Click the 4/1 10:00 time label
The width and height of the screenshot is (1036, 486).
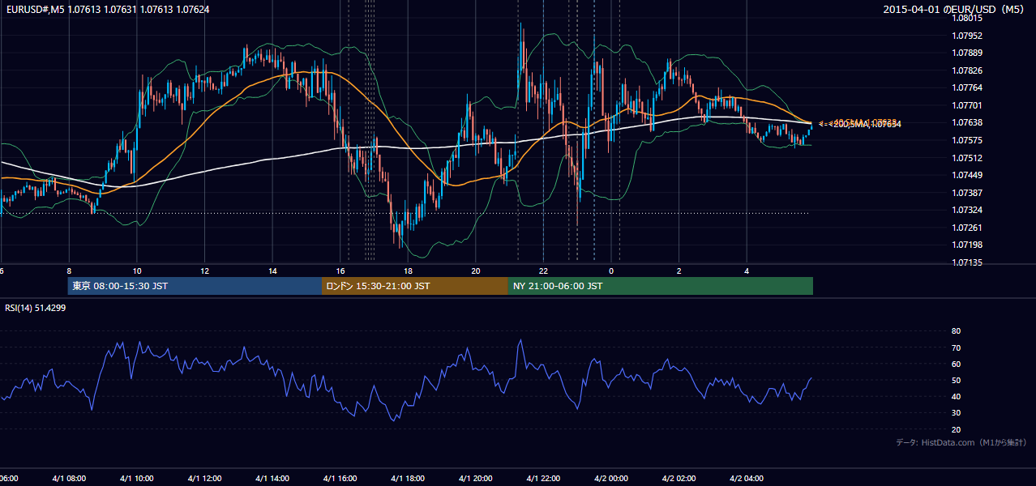click(136, 479)
